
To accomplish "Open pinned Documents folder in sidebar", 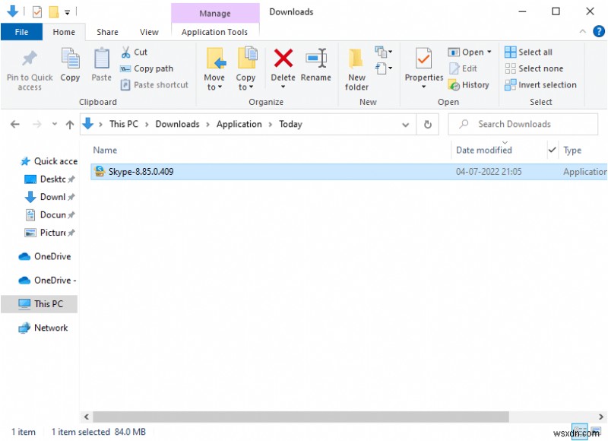I will click(49, 215).
